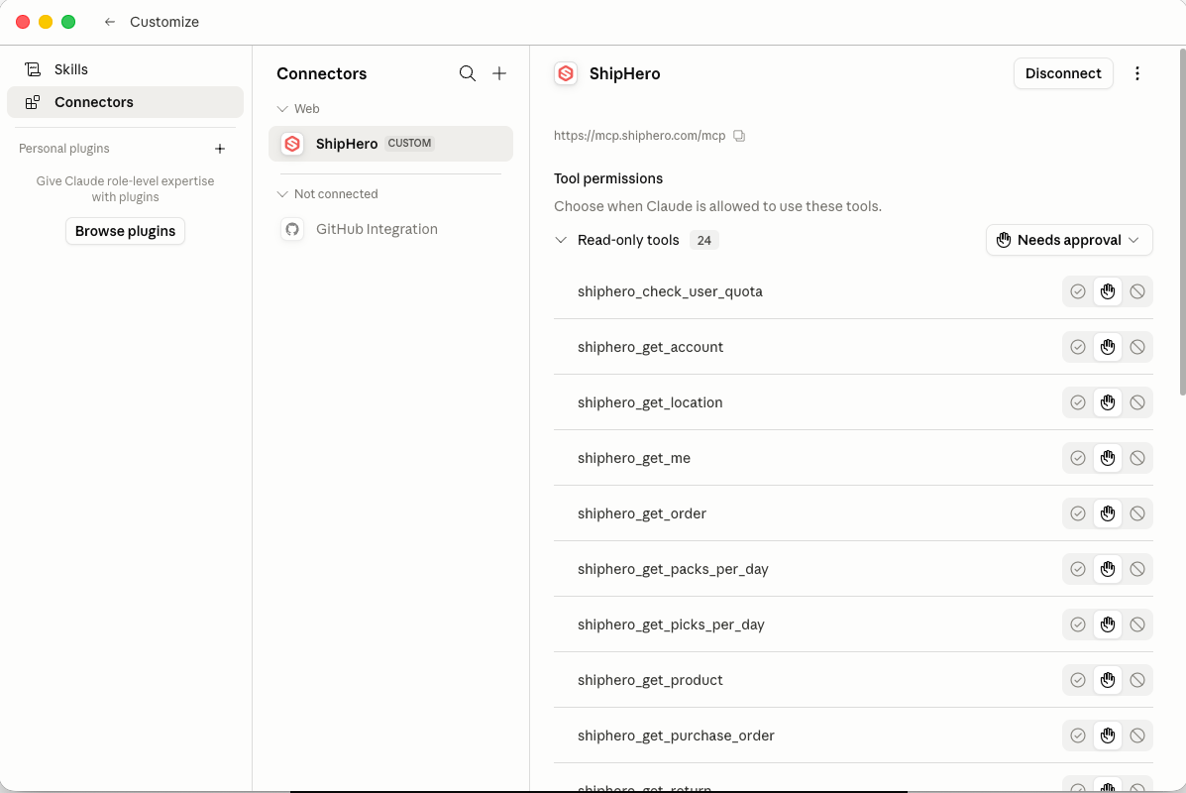Click the 24 count badge
The width and height of the screenshot is (1186, 793).
(x=704, y=241)
